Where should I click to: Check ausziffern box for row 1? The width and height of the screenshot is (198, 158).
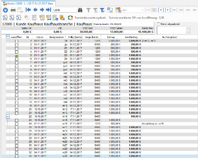(x=17, y=41)
